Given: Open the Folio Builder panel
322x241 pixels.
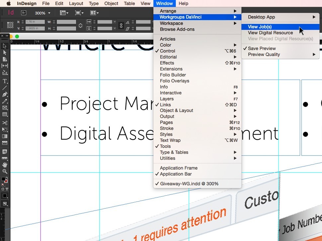Looking at the screenshot, I should pos(197,75).
